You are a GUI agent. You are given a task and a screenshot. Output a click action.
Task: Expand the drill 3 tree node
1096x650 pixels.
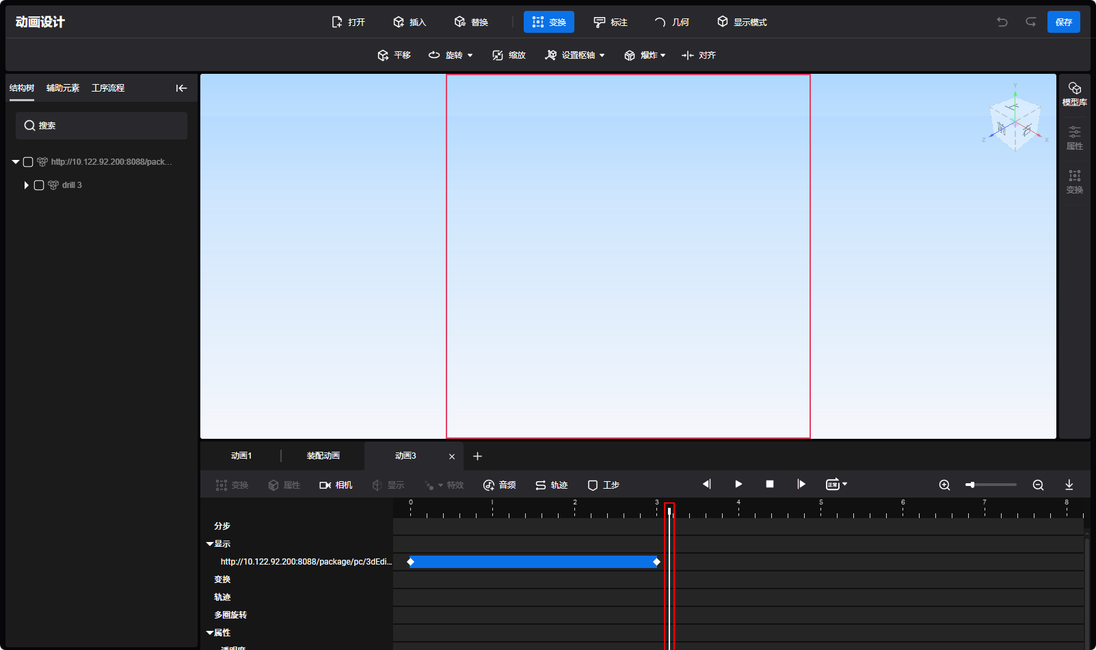26,185
